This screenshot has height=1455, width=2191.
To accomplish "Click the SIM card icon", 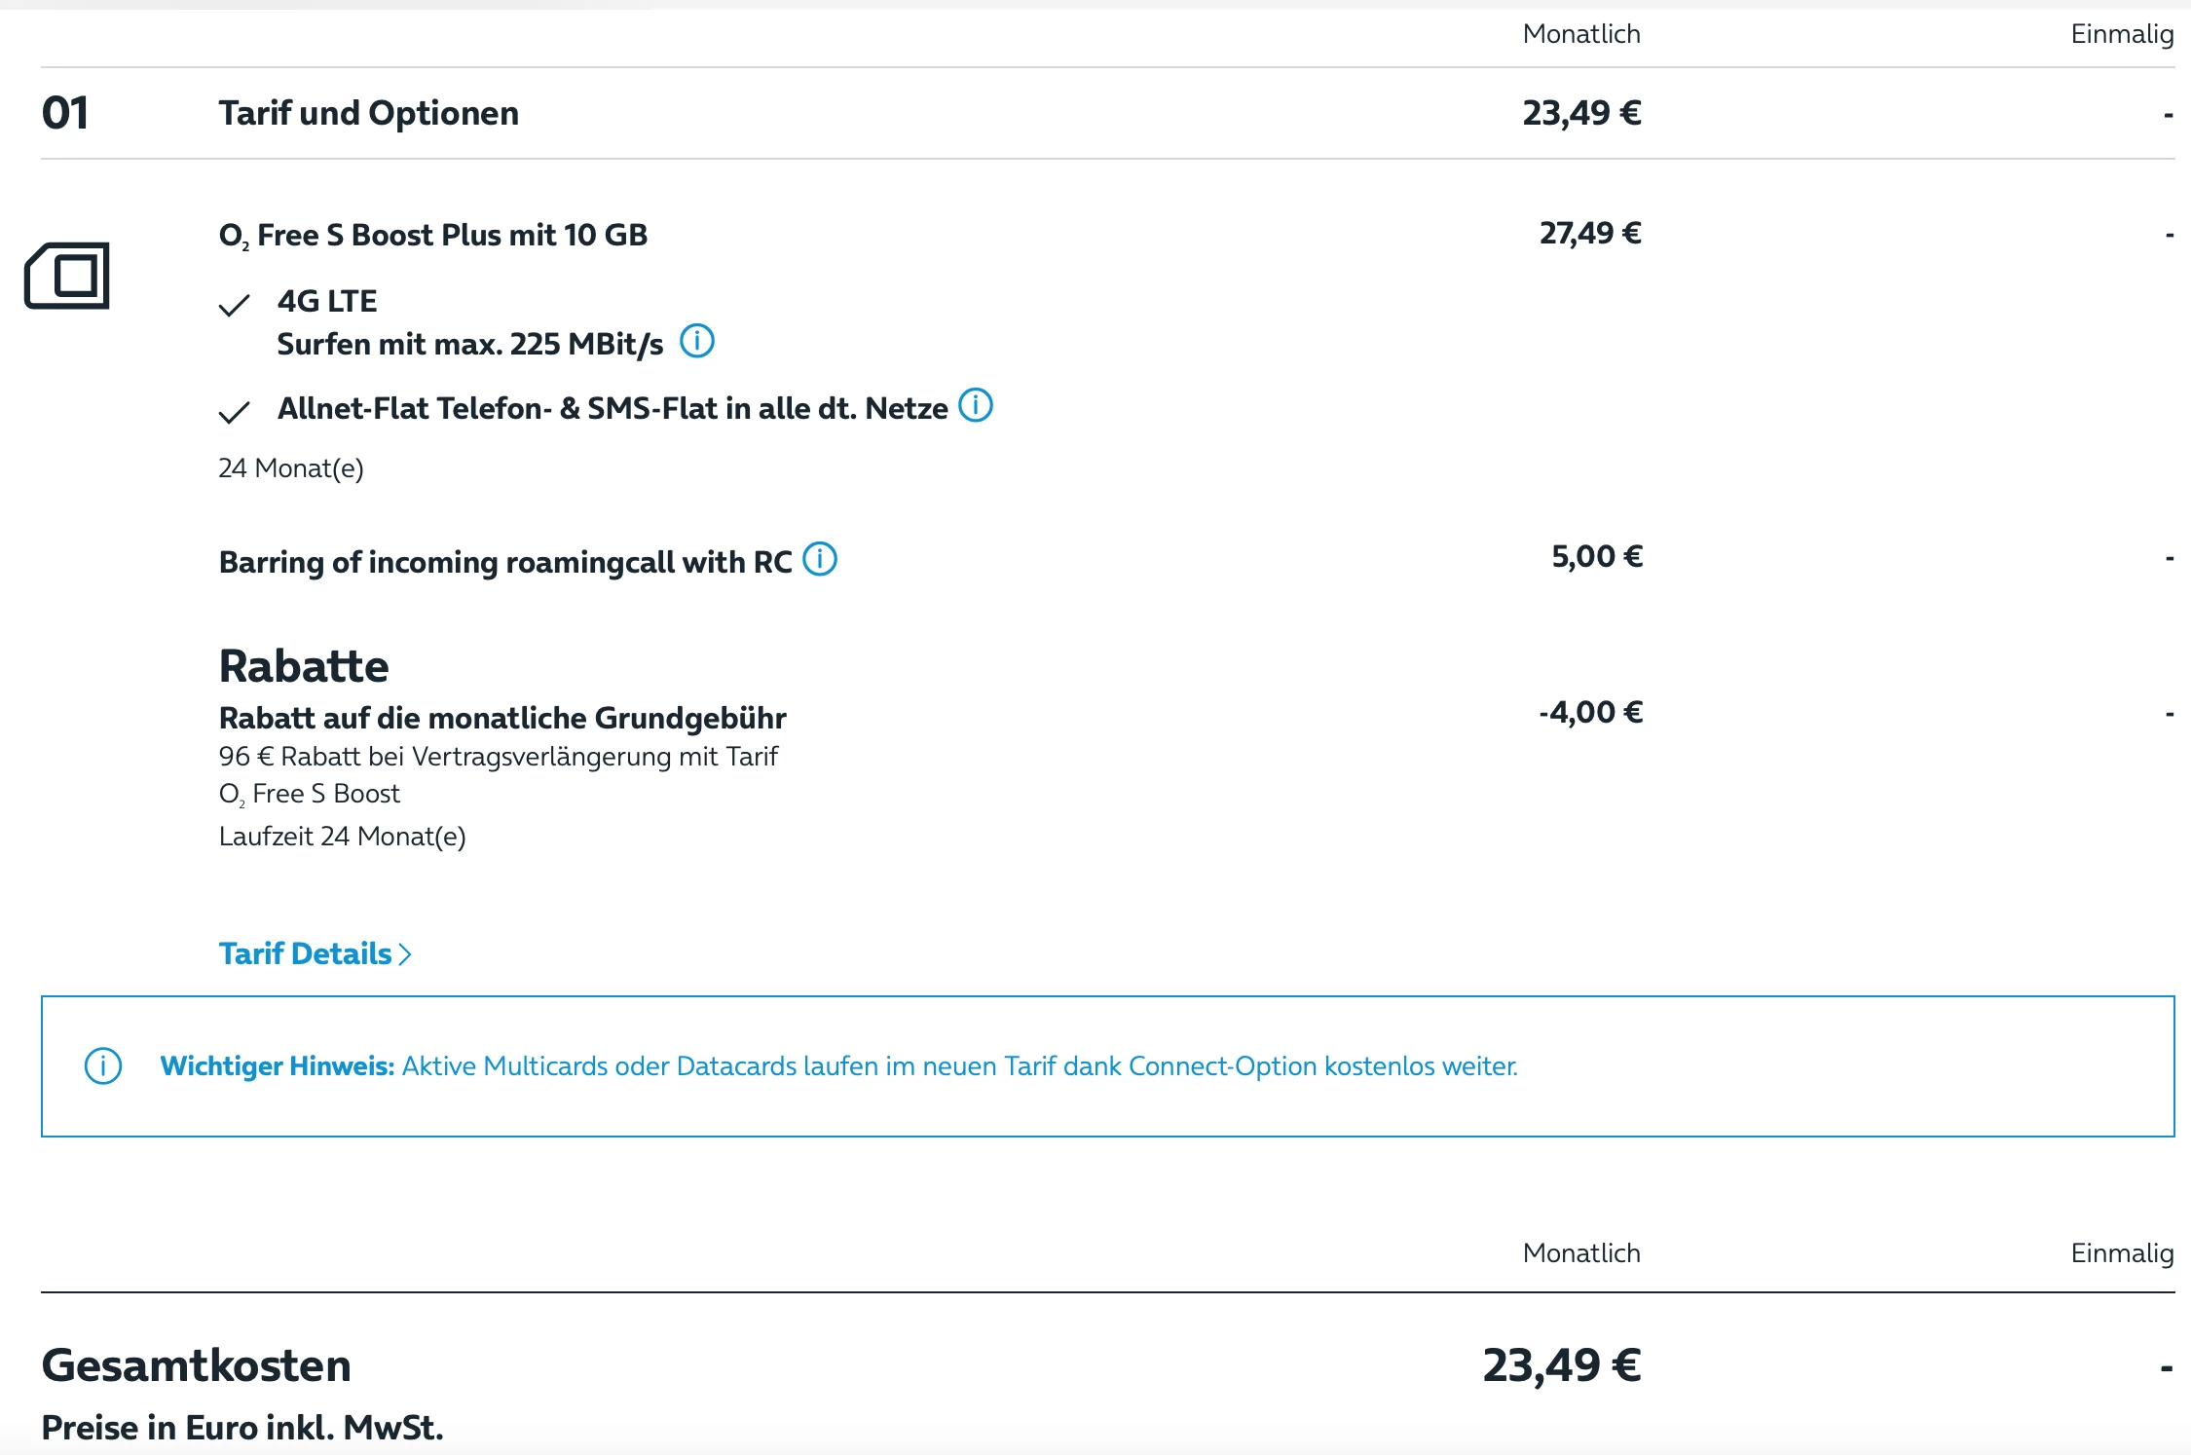I will (67, 276).
